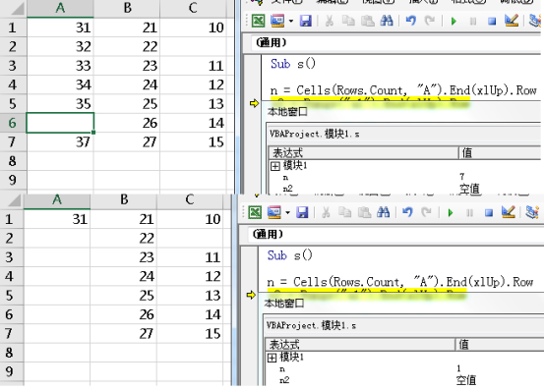Select cell containing 33
The width and height of the screenshot is (545, 390).
pyautogui.click(x=60, y=66)
